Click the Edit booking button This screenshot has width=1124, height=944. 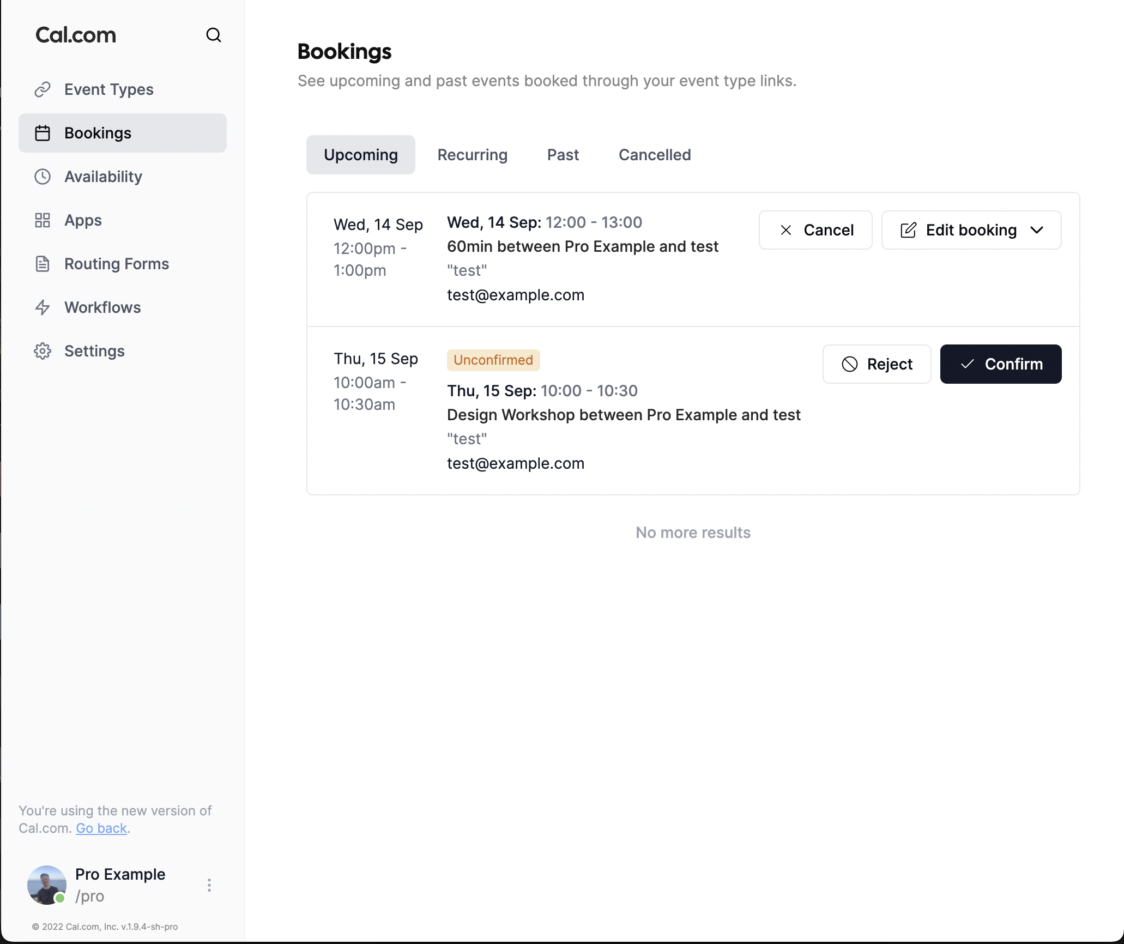tap(959, 230)
